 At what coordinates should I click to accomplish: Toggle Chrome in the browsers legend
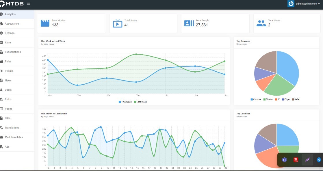256,99
